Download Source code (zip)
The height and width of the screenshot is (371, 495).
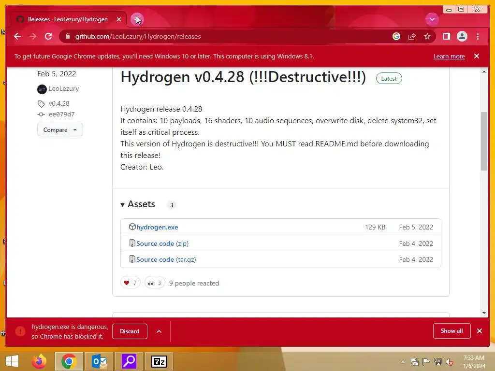pyautogui.click(x=162, y=243)
